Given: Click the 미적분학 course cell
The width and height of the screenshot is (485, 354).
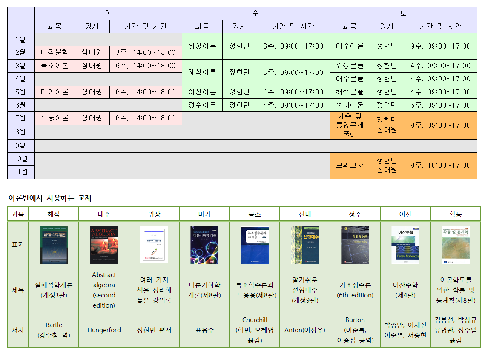Looking at the screenshot, I should tap(55, 53).
